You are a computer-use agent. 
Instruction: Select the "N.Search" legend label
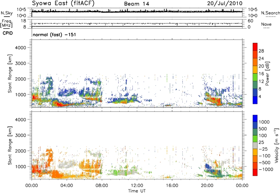tap(270, 13)
